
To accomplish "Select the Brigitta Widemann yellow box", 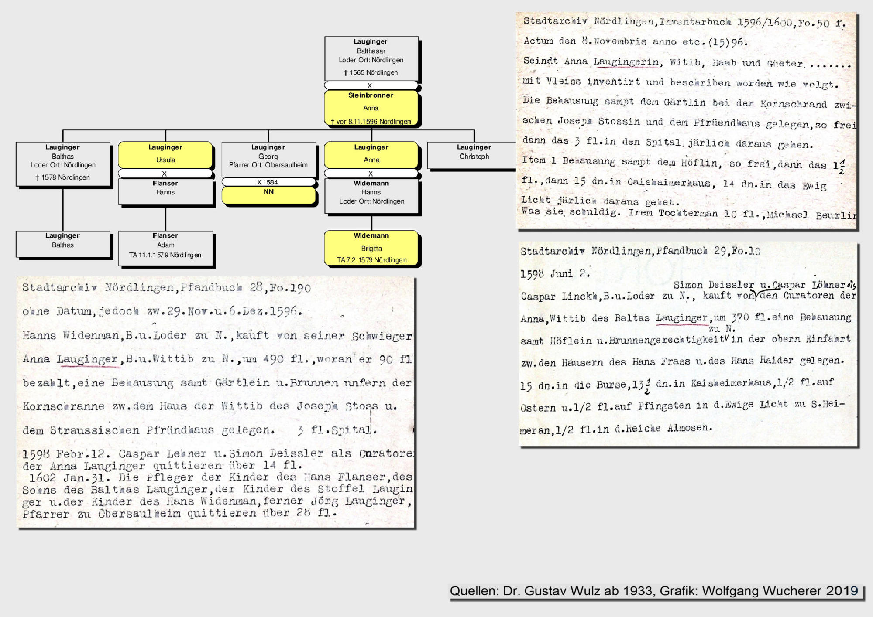I will tap(371, 248).
